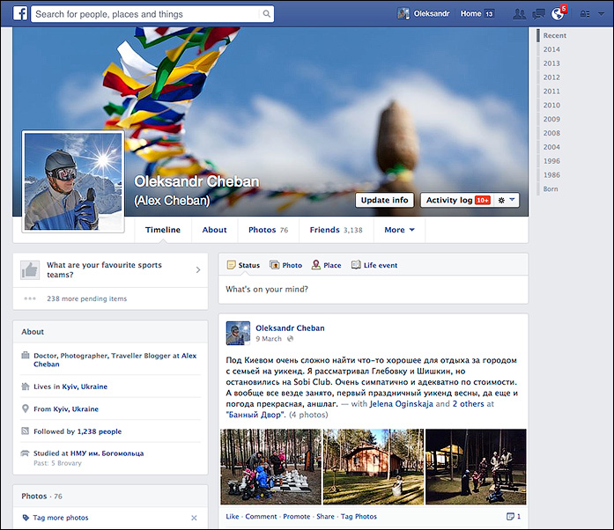Open the Friends 3,138 tab
Screen dimensions: 614x530
click(x=337, y=230)
